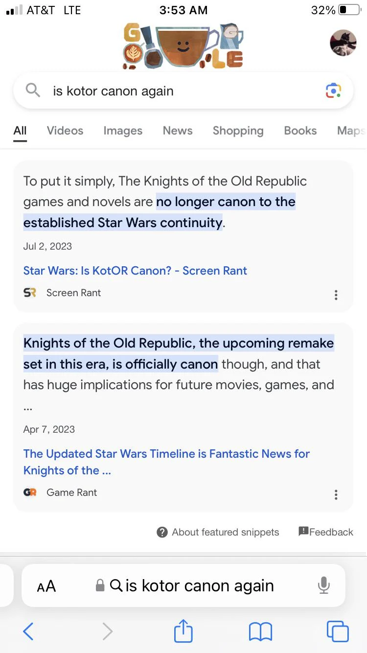Tap the voice search microphone in Safari
This screenshot has height=653, width=367.
[x=324, y=585]
